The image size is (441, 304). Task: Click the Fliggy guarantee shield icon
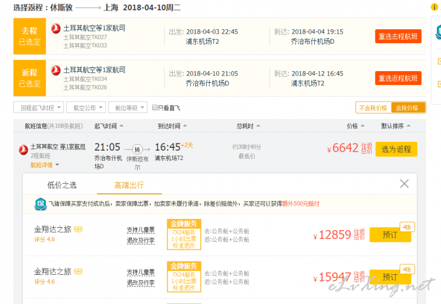click(40, 204)
